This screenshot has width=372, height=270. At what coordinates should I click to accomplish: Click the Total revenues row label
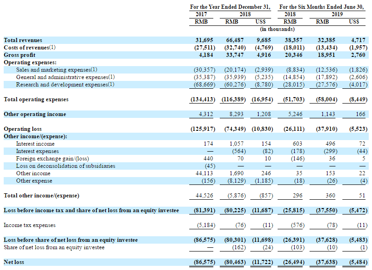pos(22,40)
